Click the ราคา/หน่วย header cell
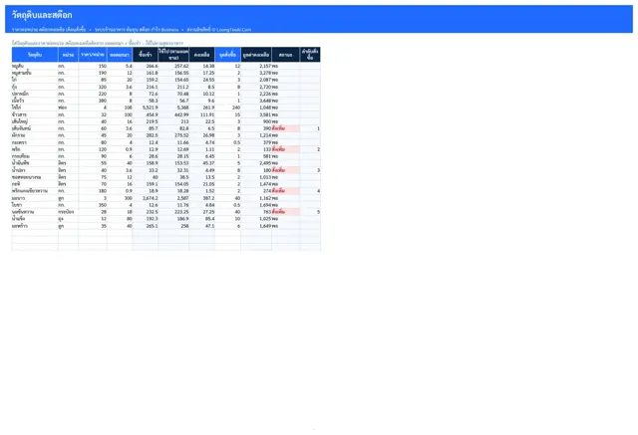Viewport: 638px width, 435px height. (93, 55)
